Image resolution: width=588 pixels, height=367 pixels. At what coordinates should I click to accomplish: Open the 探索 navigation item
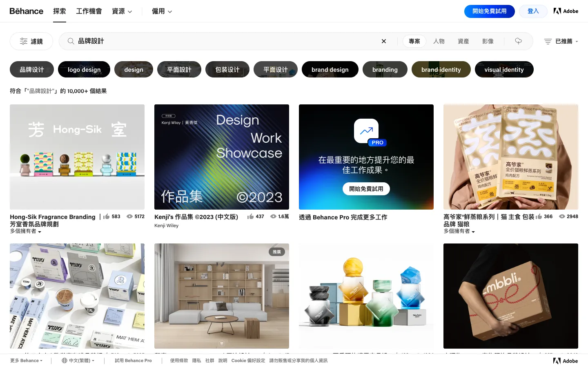(x=60, y=11)
